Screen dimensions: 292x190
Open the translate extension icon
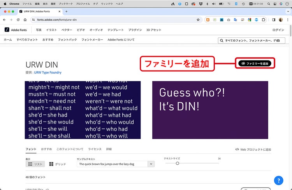pos(236,20)
